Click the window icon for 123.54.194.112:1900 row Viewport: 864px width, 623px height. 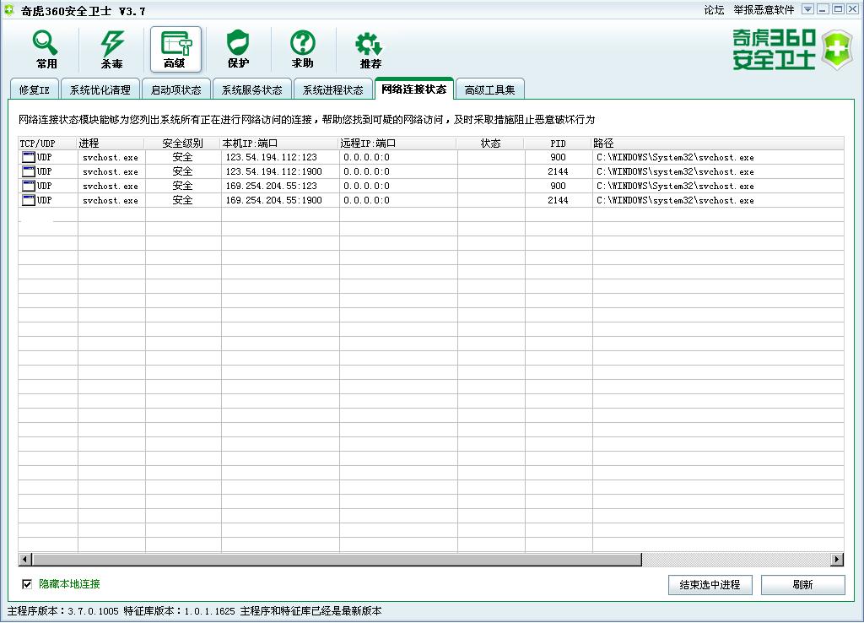coord(28,171)
